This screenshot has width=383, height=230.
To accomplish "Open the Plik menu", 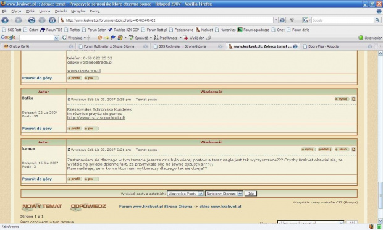I will pyautogui.click(x=4, y=11).
